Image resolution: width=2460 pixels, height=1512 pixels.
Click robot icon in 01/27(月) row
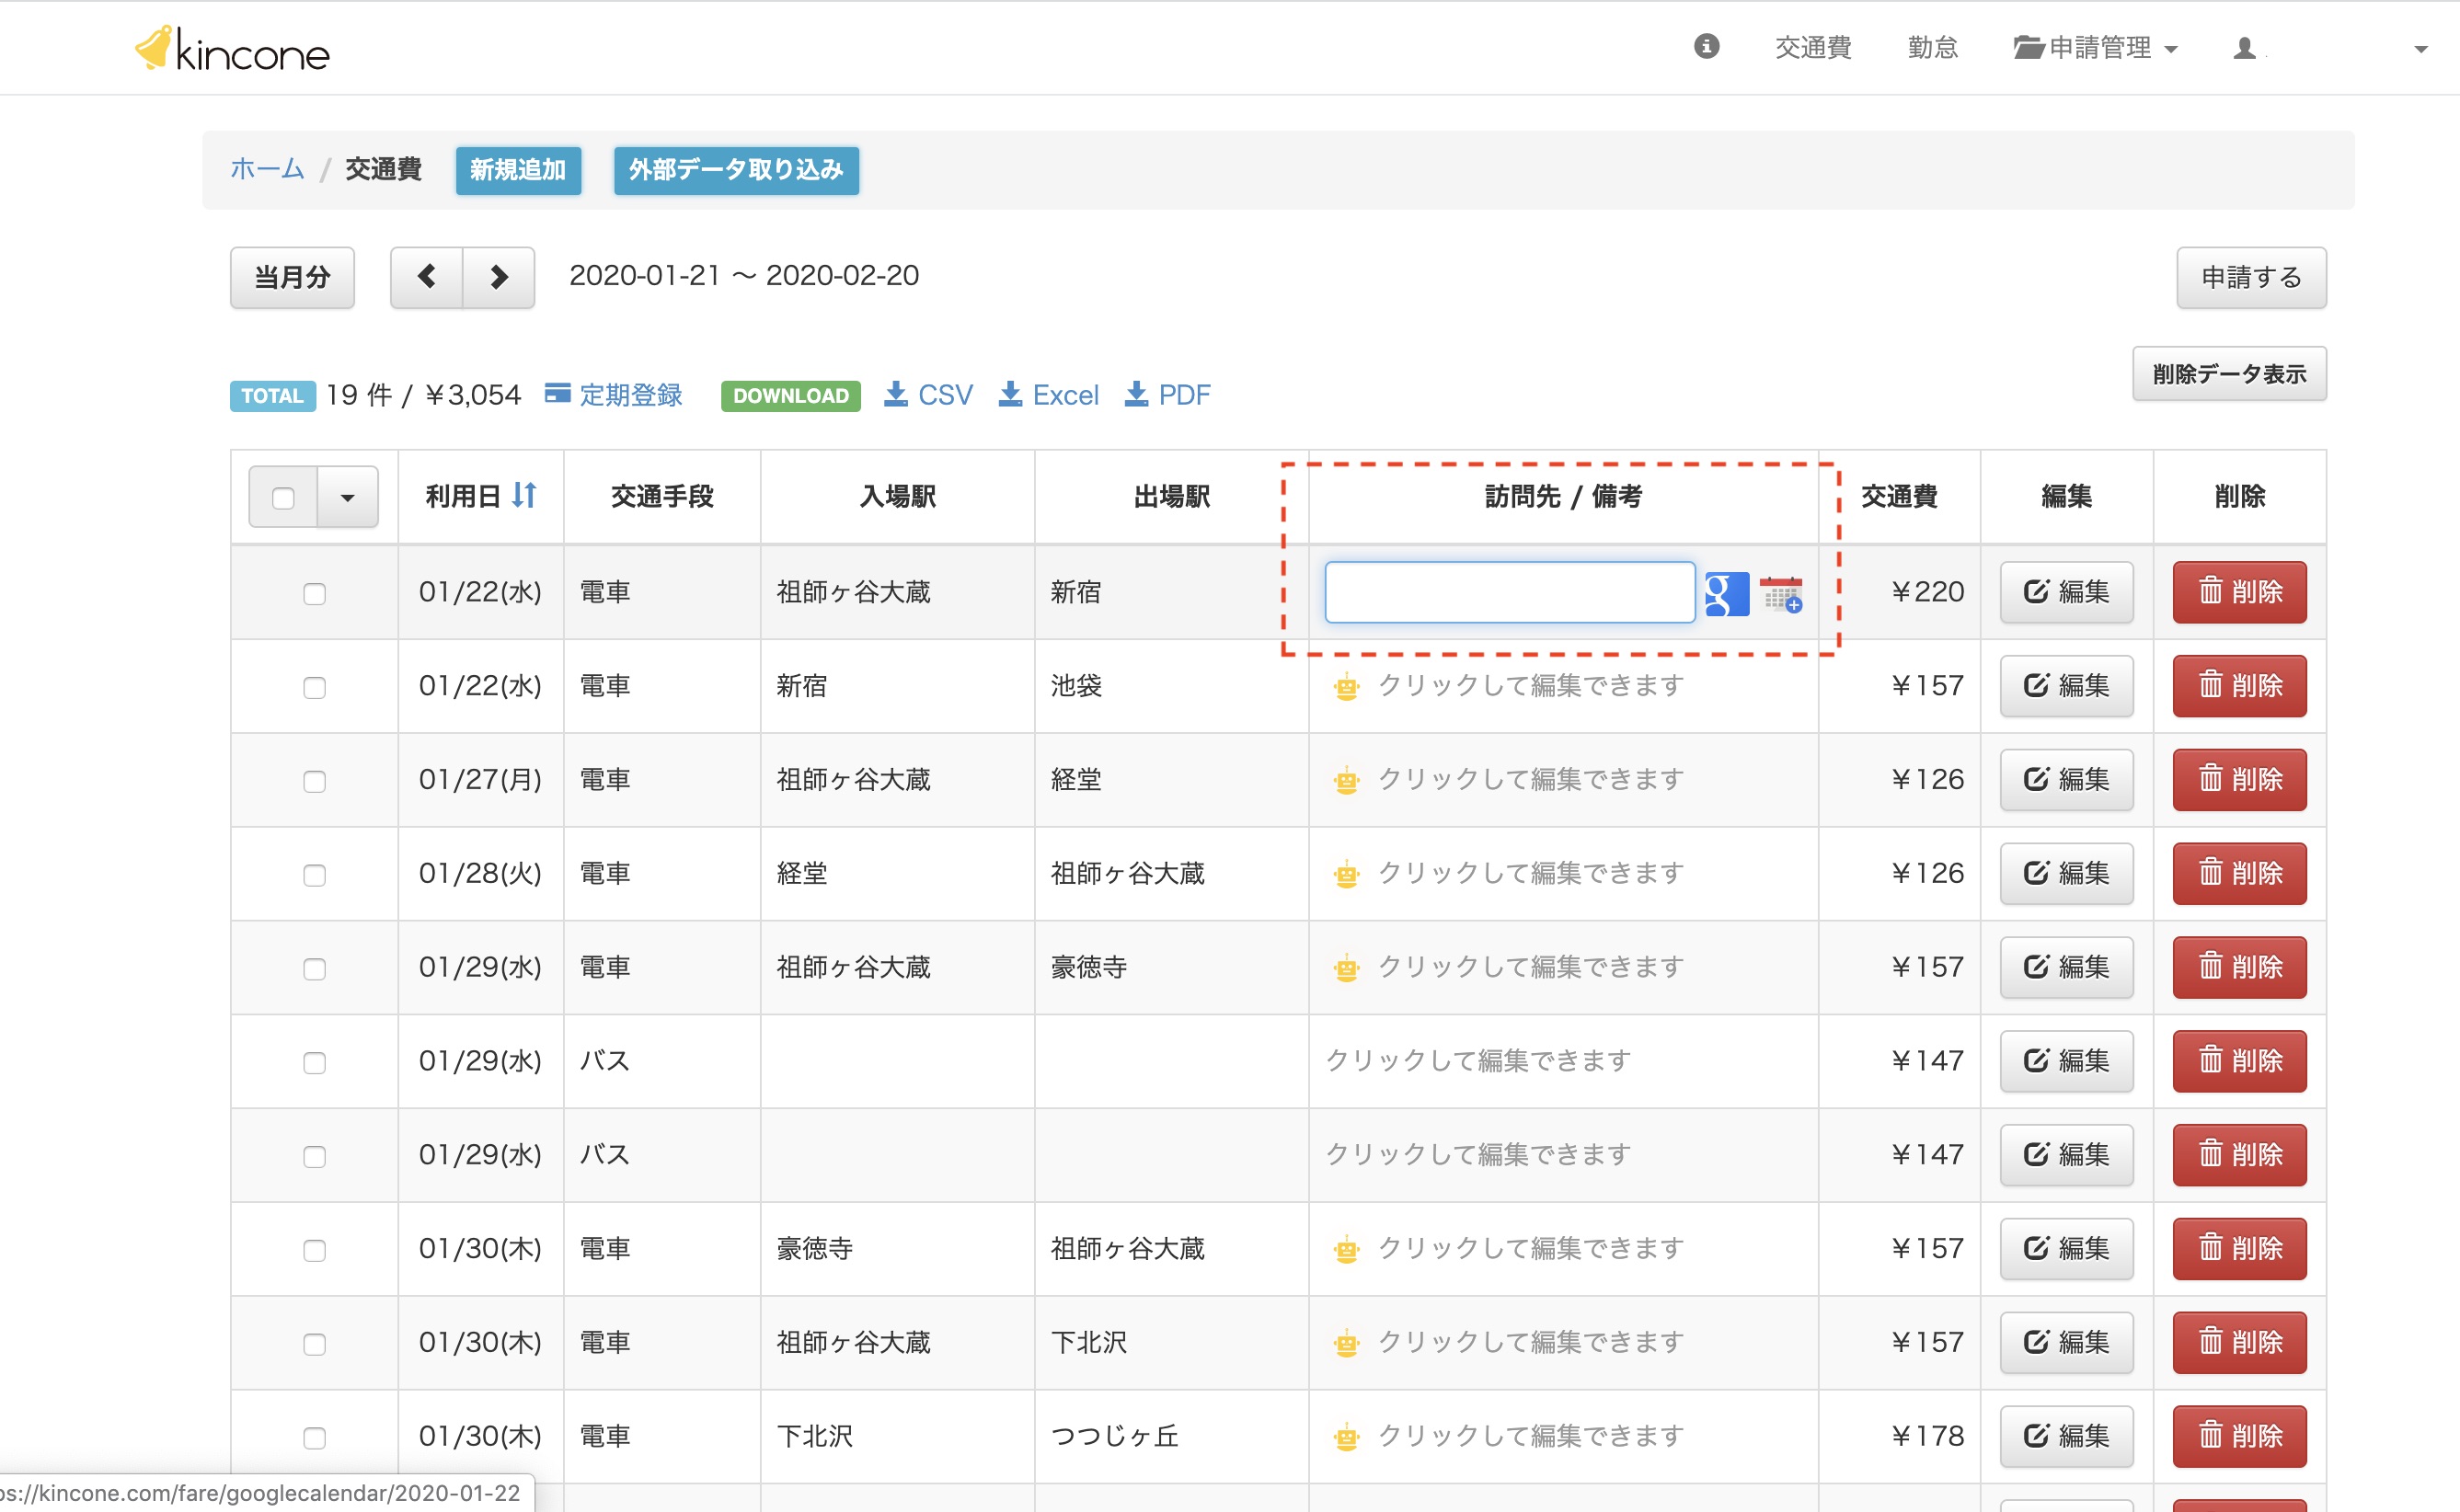tap(1346, 780)
